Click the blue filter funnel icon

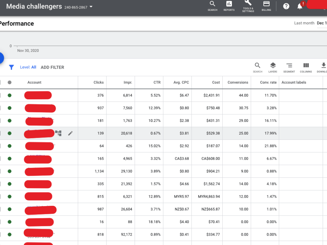point(11,67)
